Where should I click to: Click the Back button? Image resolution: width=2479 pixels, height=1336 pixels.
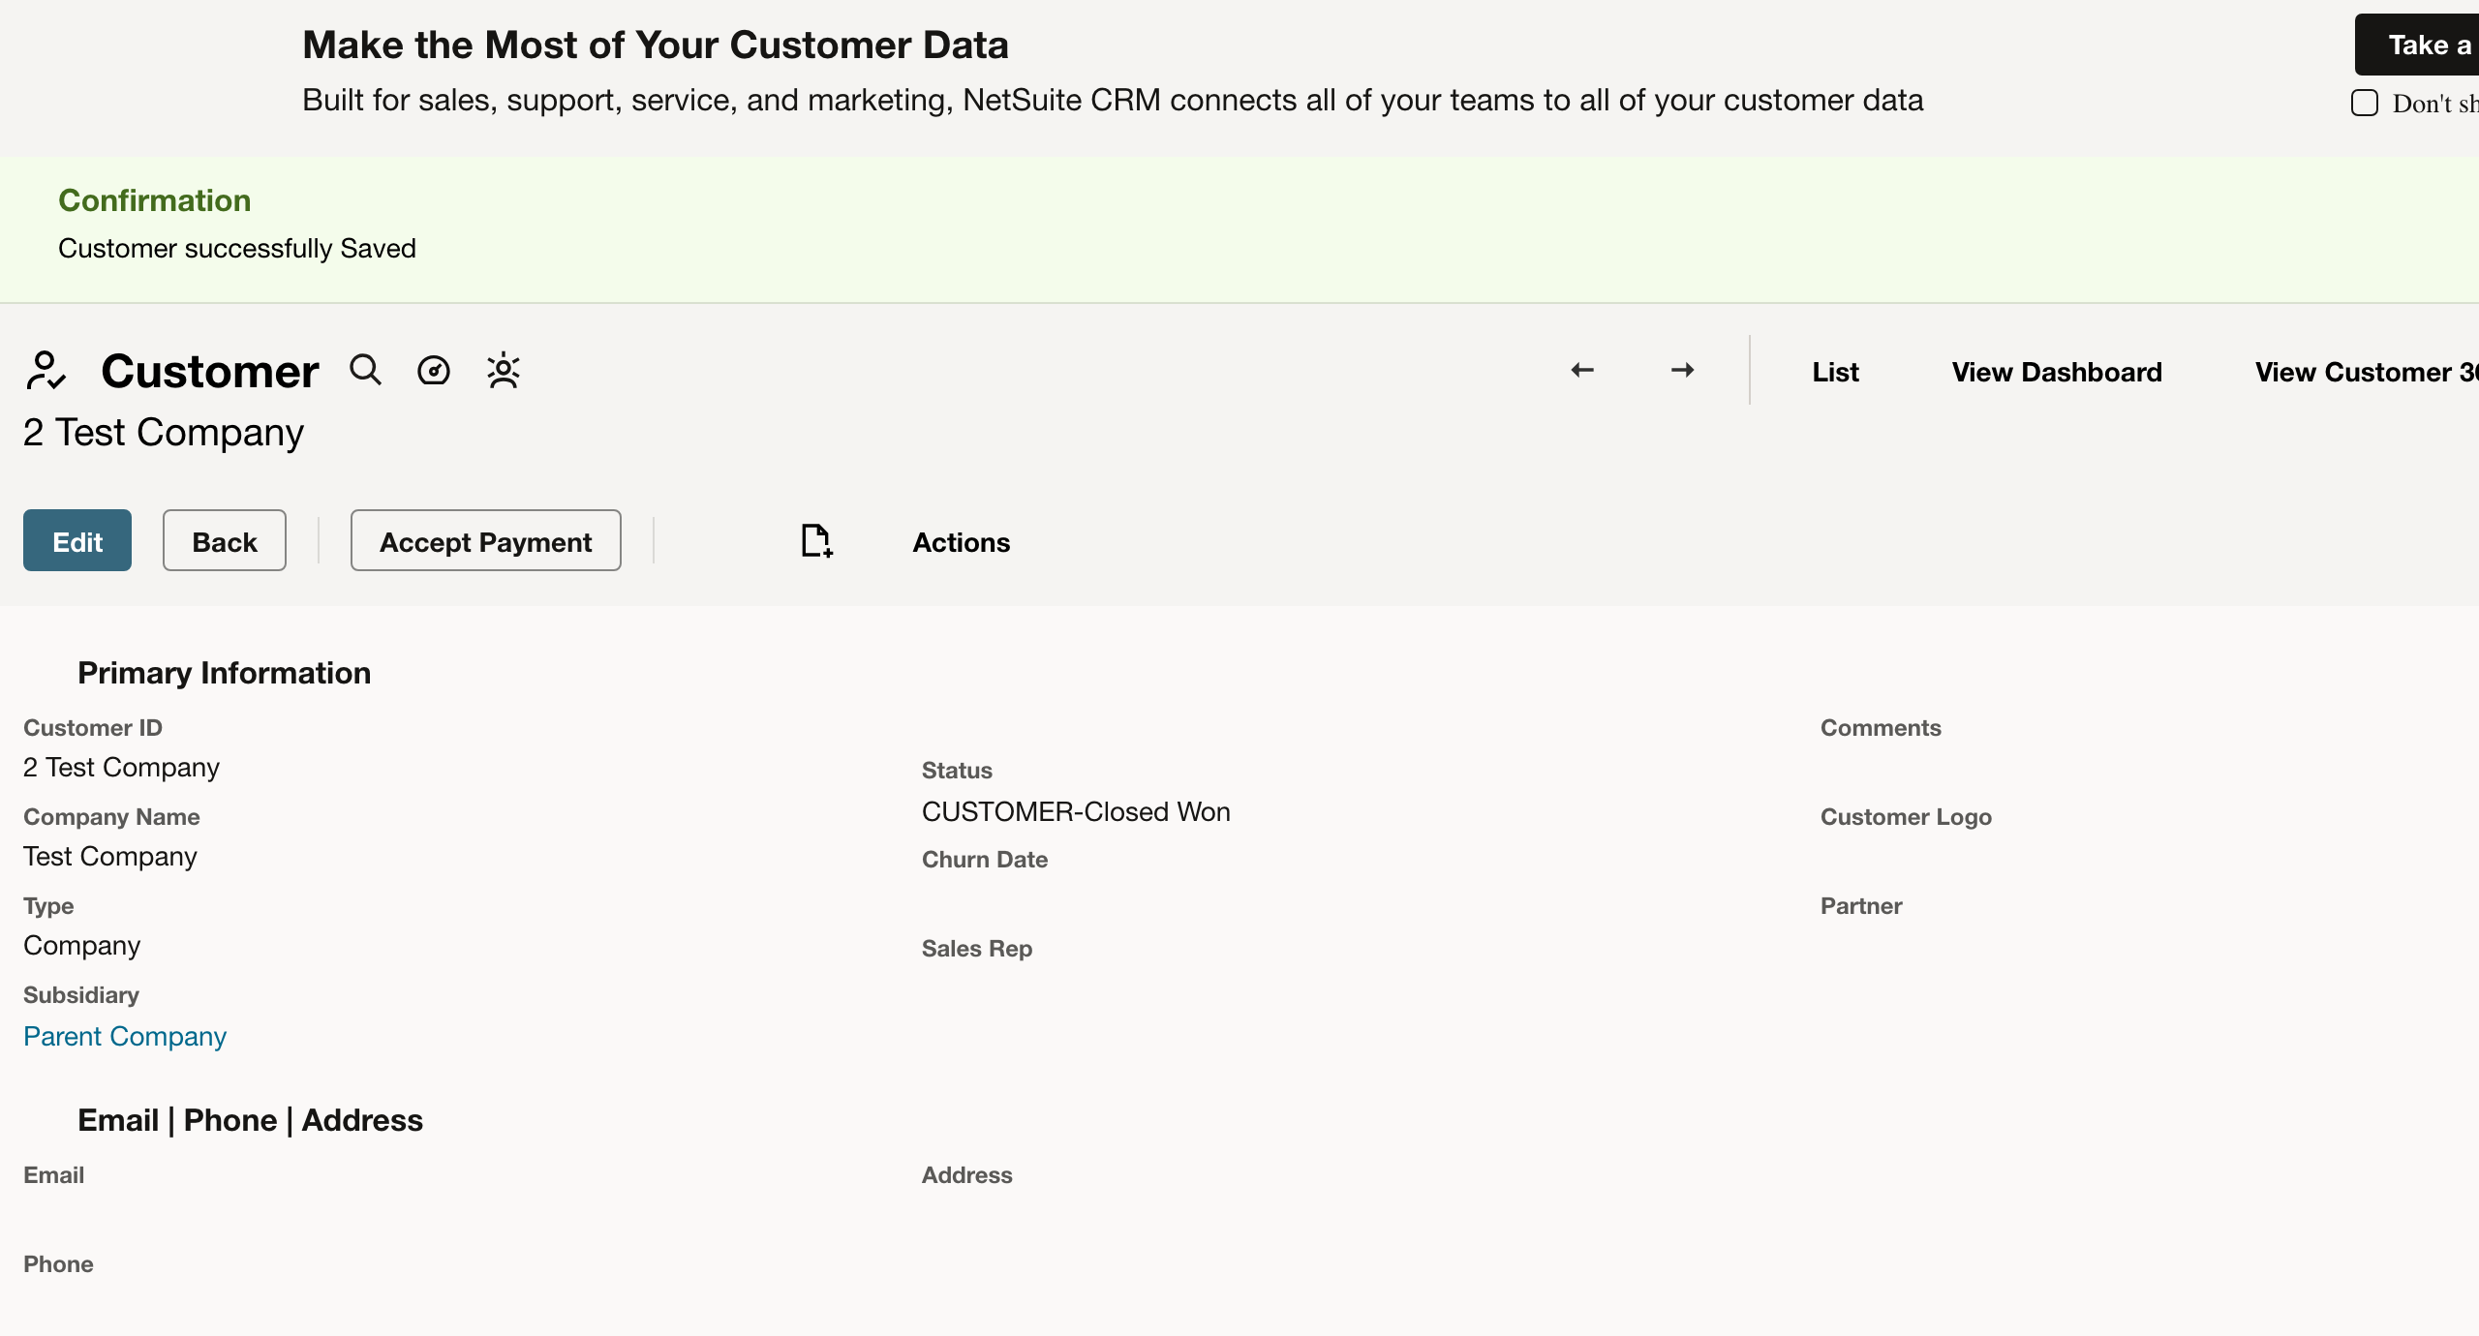(225, 540)
